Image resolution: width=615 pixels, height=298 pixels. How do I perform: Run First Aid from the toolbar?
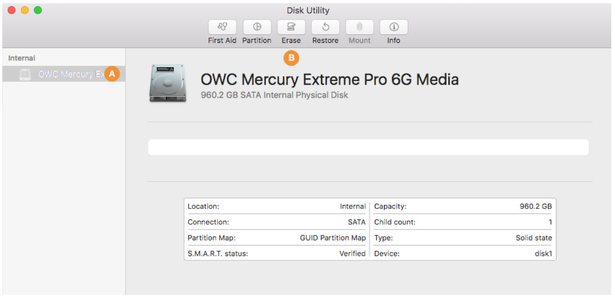point(222,27)
